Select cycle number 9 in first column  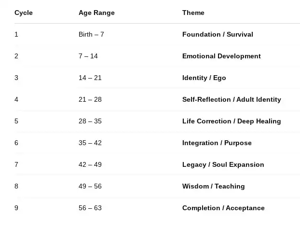(x=16, y=208)
